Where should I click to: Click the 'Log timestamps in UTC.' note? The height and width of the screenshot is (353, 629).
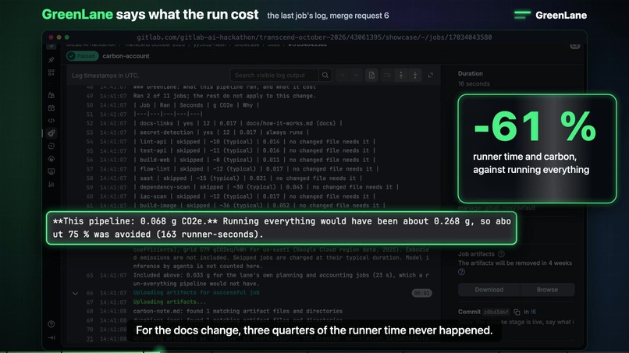105,76
